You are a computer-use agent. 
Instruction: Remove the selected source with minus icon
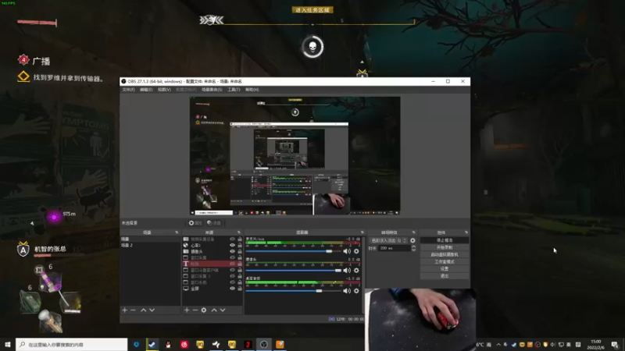[195, 310]
